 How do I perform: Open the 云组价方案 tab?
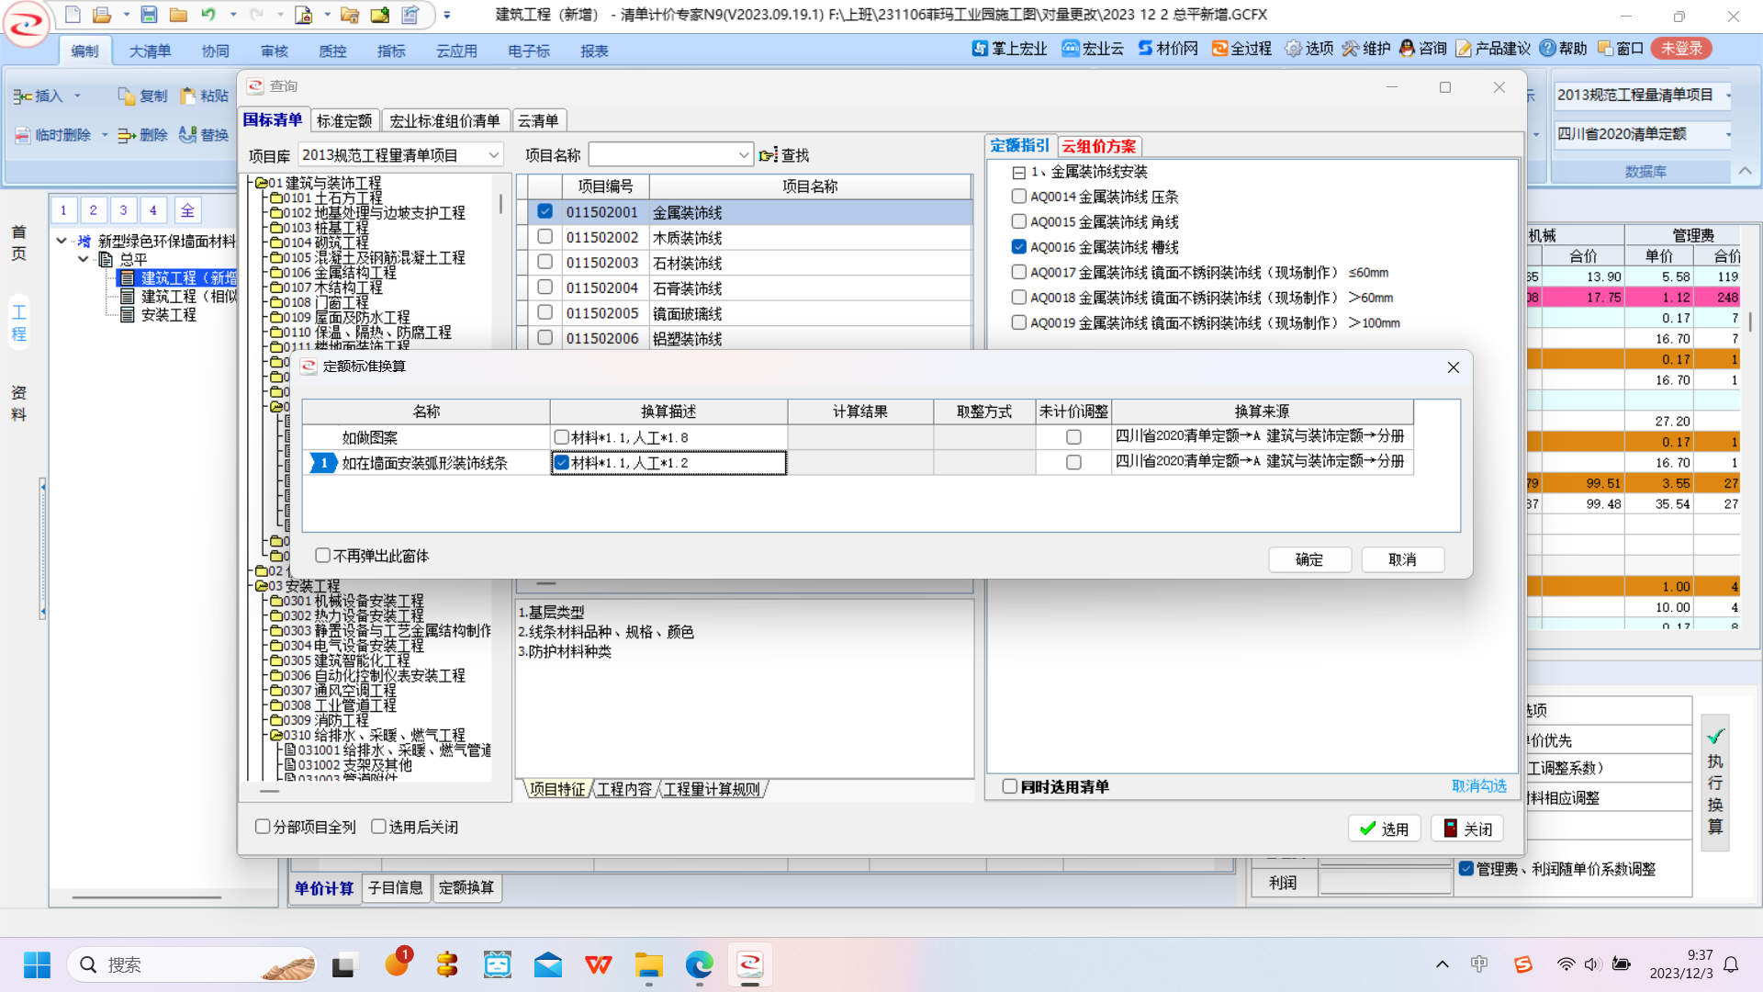point(1098,146)
